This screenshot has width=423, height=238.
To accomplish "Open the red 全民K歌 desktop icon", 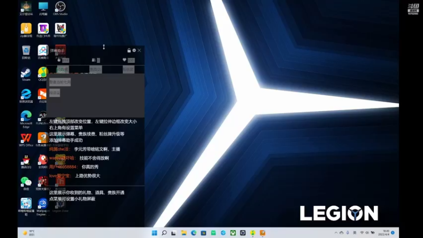I will [x=43, y=161].
